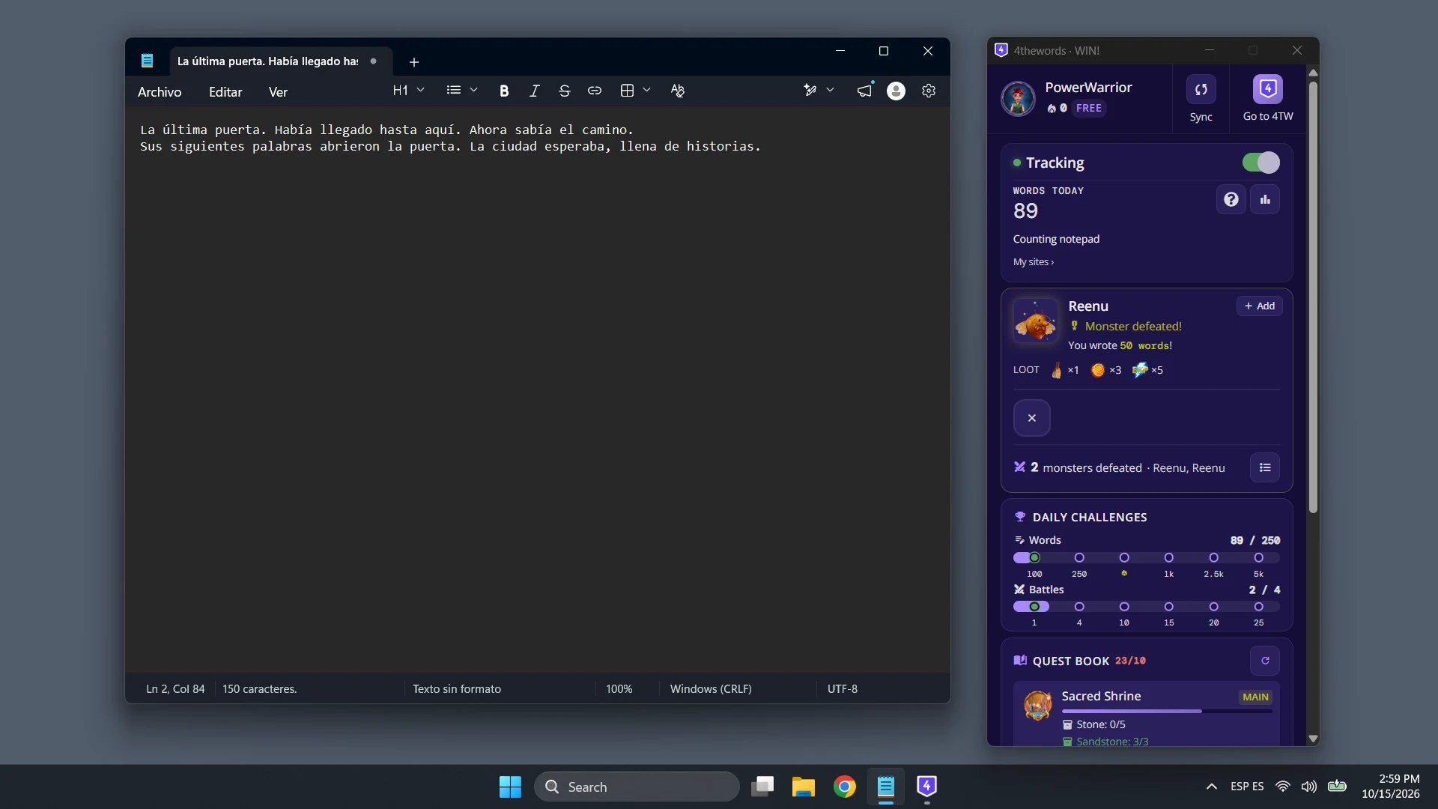Open the Archivo menu

[x=160, y=92]
